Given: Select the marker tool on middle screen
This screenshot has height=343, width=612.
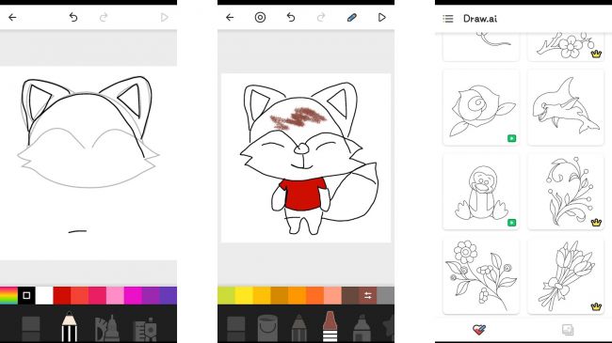Looking at the screenshot, I should pos(362,328).
